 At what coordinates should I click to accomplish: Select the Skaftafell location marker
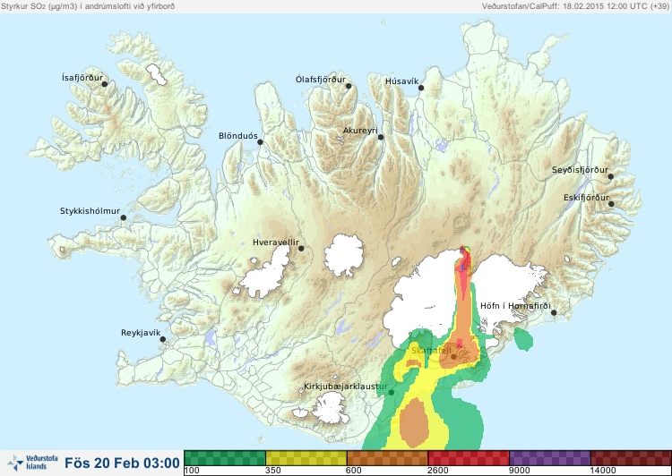pyautogui.click(x=453, y=357)
